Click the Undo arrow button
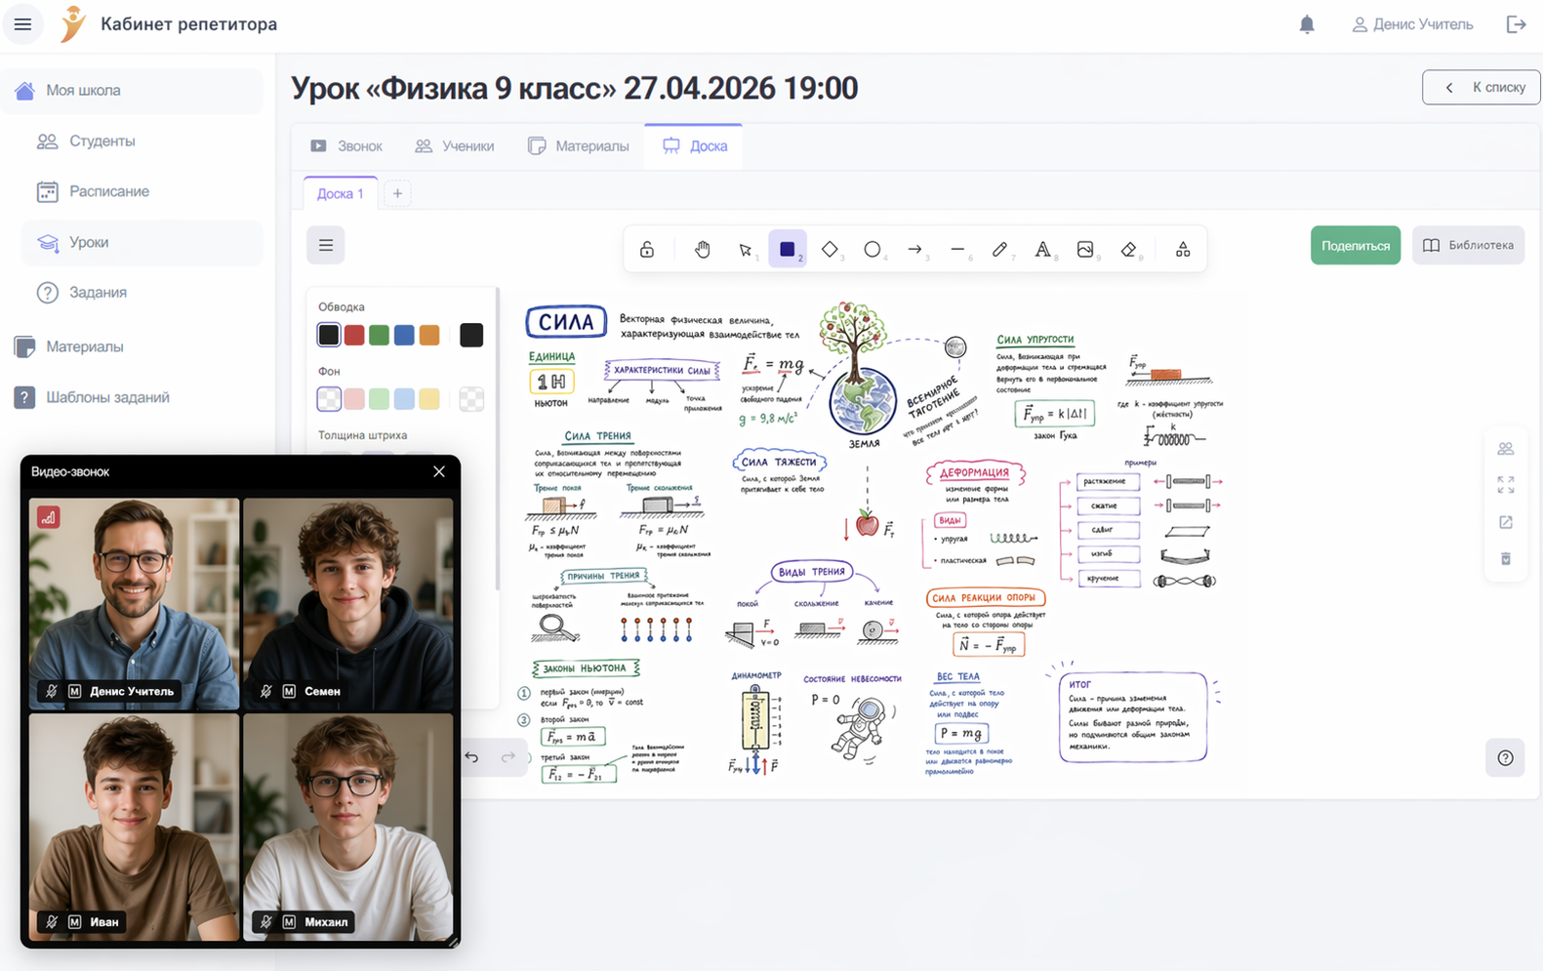Image resolution: width=1543 pixels, height=971 pixels. 471,757
